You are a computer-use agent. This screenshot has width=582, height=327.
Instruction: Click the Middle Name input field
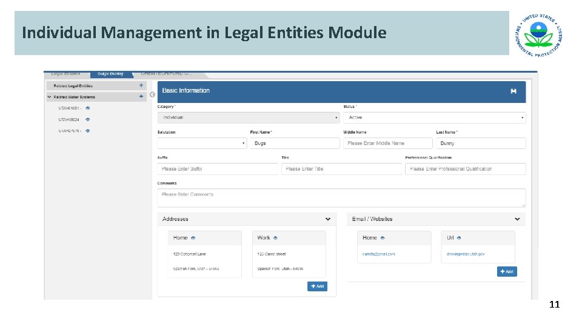pyautogui.click(x=388, y=143)
